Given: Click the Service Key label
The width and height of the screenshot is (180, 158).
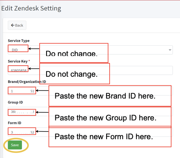Looking at the screenshot, I should click(x=18, y=61).
